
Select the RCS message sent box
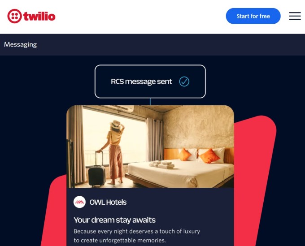[x=150, y=82]
